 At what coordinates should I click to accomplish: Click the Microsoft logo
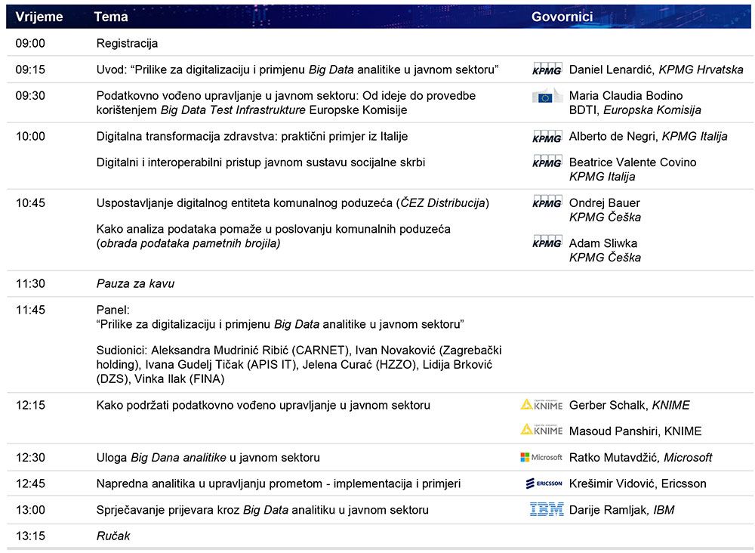tap(541, 457)
